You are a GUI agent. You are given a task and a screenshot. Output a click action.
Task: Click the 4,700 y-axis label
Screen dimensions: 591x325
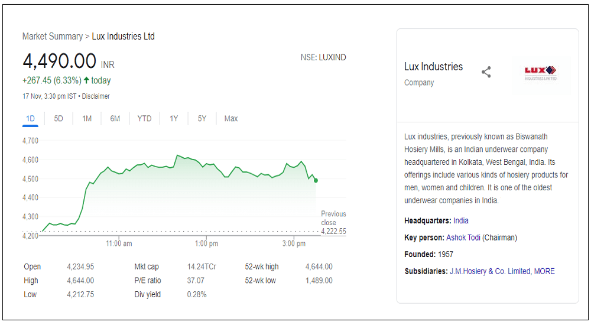[30, 141]
